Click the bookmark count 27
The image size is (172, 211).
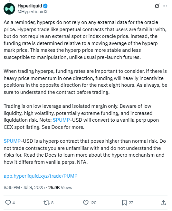tap(131, 203)
